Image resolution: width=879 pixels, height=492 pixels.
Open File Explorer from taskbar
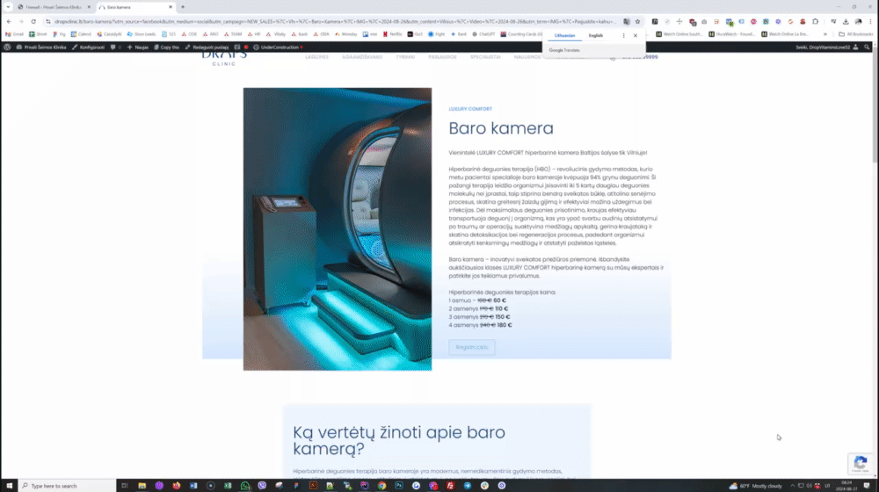(x=142, y=485)
